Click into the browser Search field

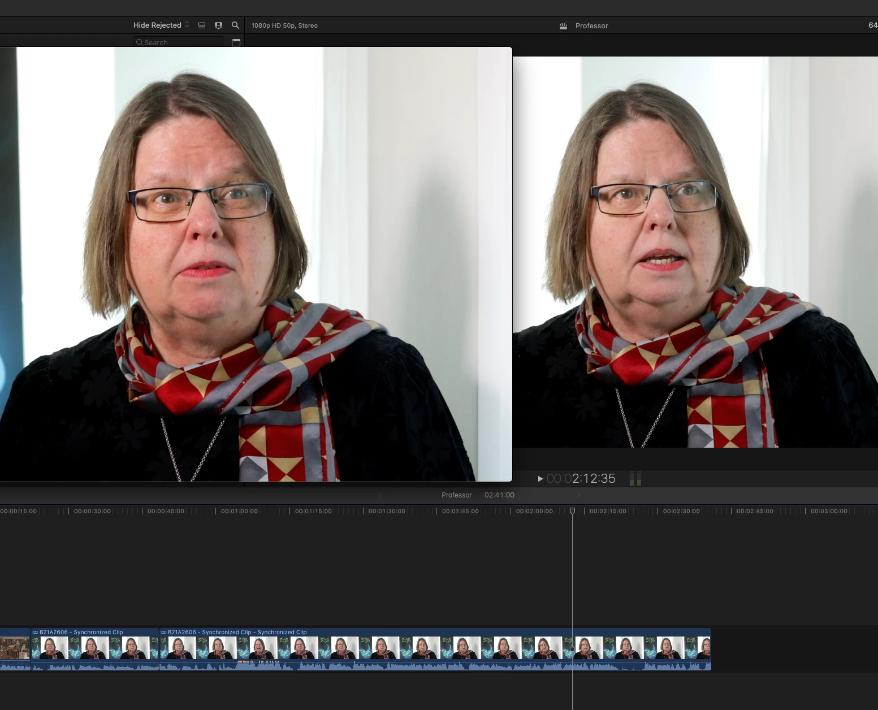(178, 42)
